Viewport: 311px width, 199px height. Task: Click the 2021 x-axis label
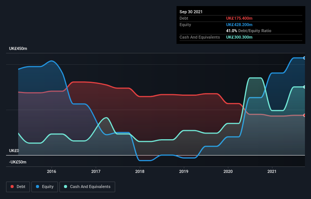coord(272,171)
